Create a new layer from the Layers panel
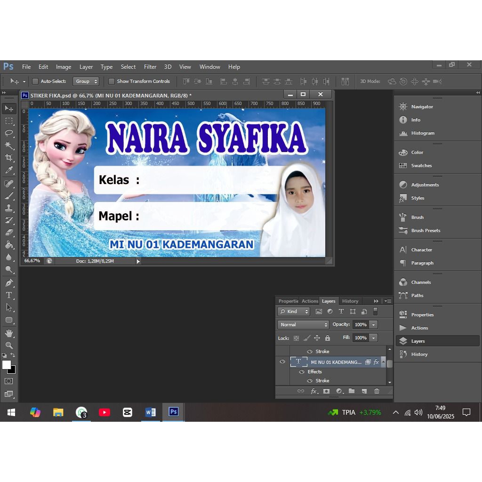This screenshot has width=482, height=482. pyautogui.click(x=363, y=391)
